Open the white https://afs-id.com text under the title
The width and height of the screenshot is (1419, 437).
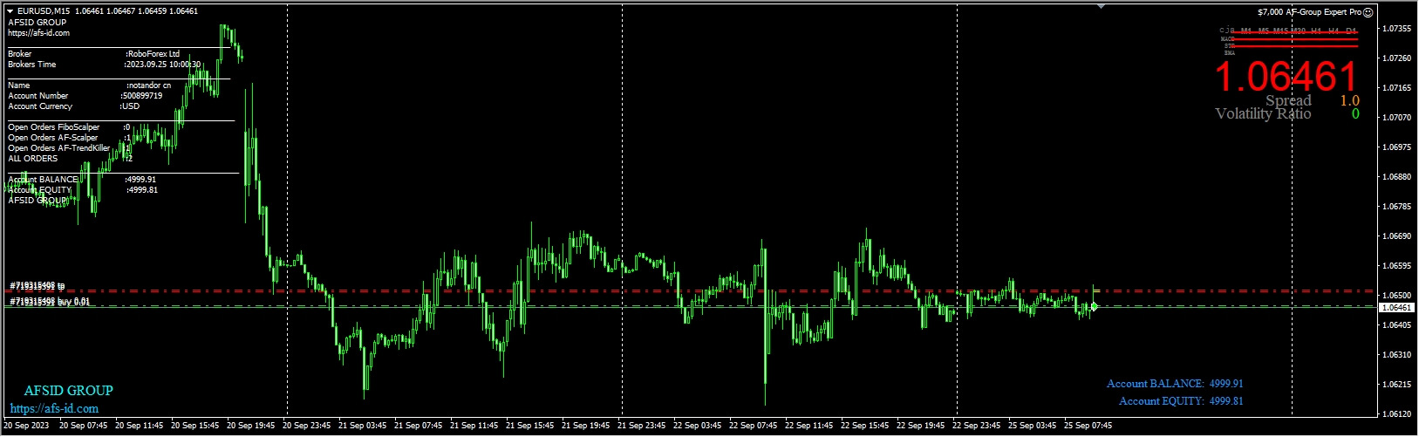38,33
